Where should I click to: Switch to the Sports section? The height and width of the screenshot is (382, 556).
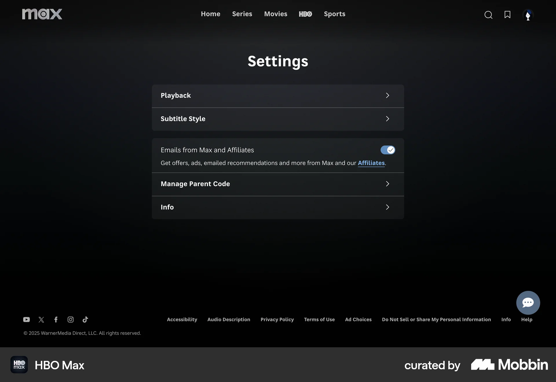click(334, 14)
